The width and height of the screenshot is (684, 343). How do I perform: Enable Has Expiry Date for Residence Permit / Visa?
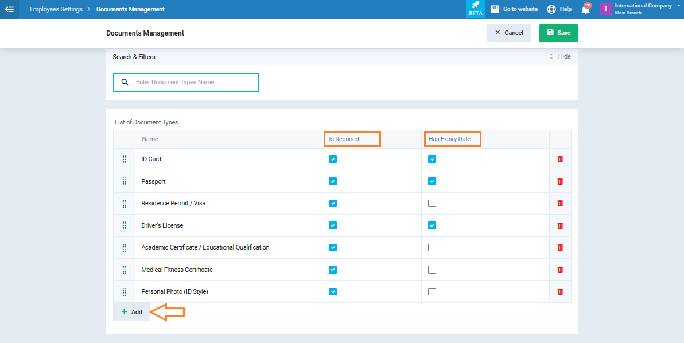[x=432, y=204]
